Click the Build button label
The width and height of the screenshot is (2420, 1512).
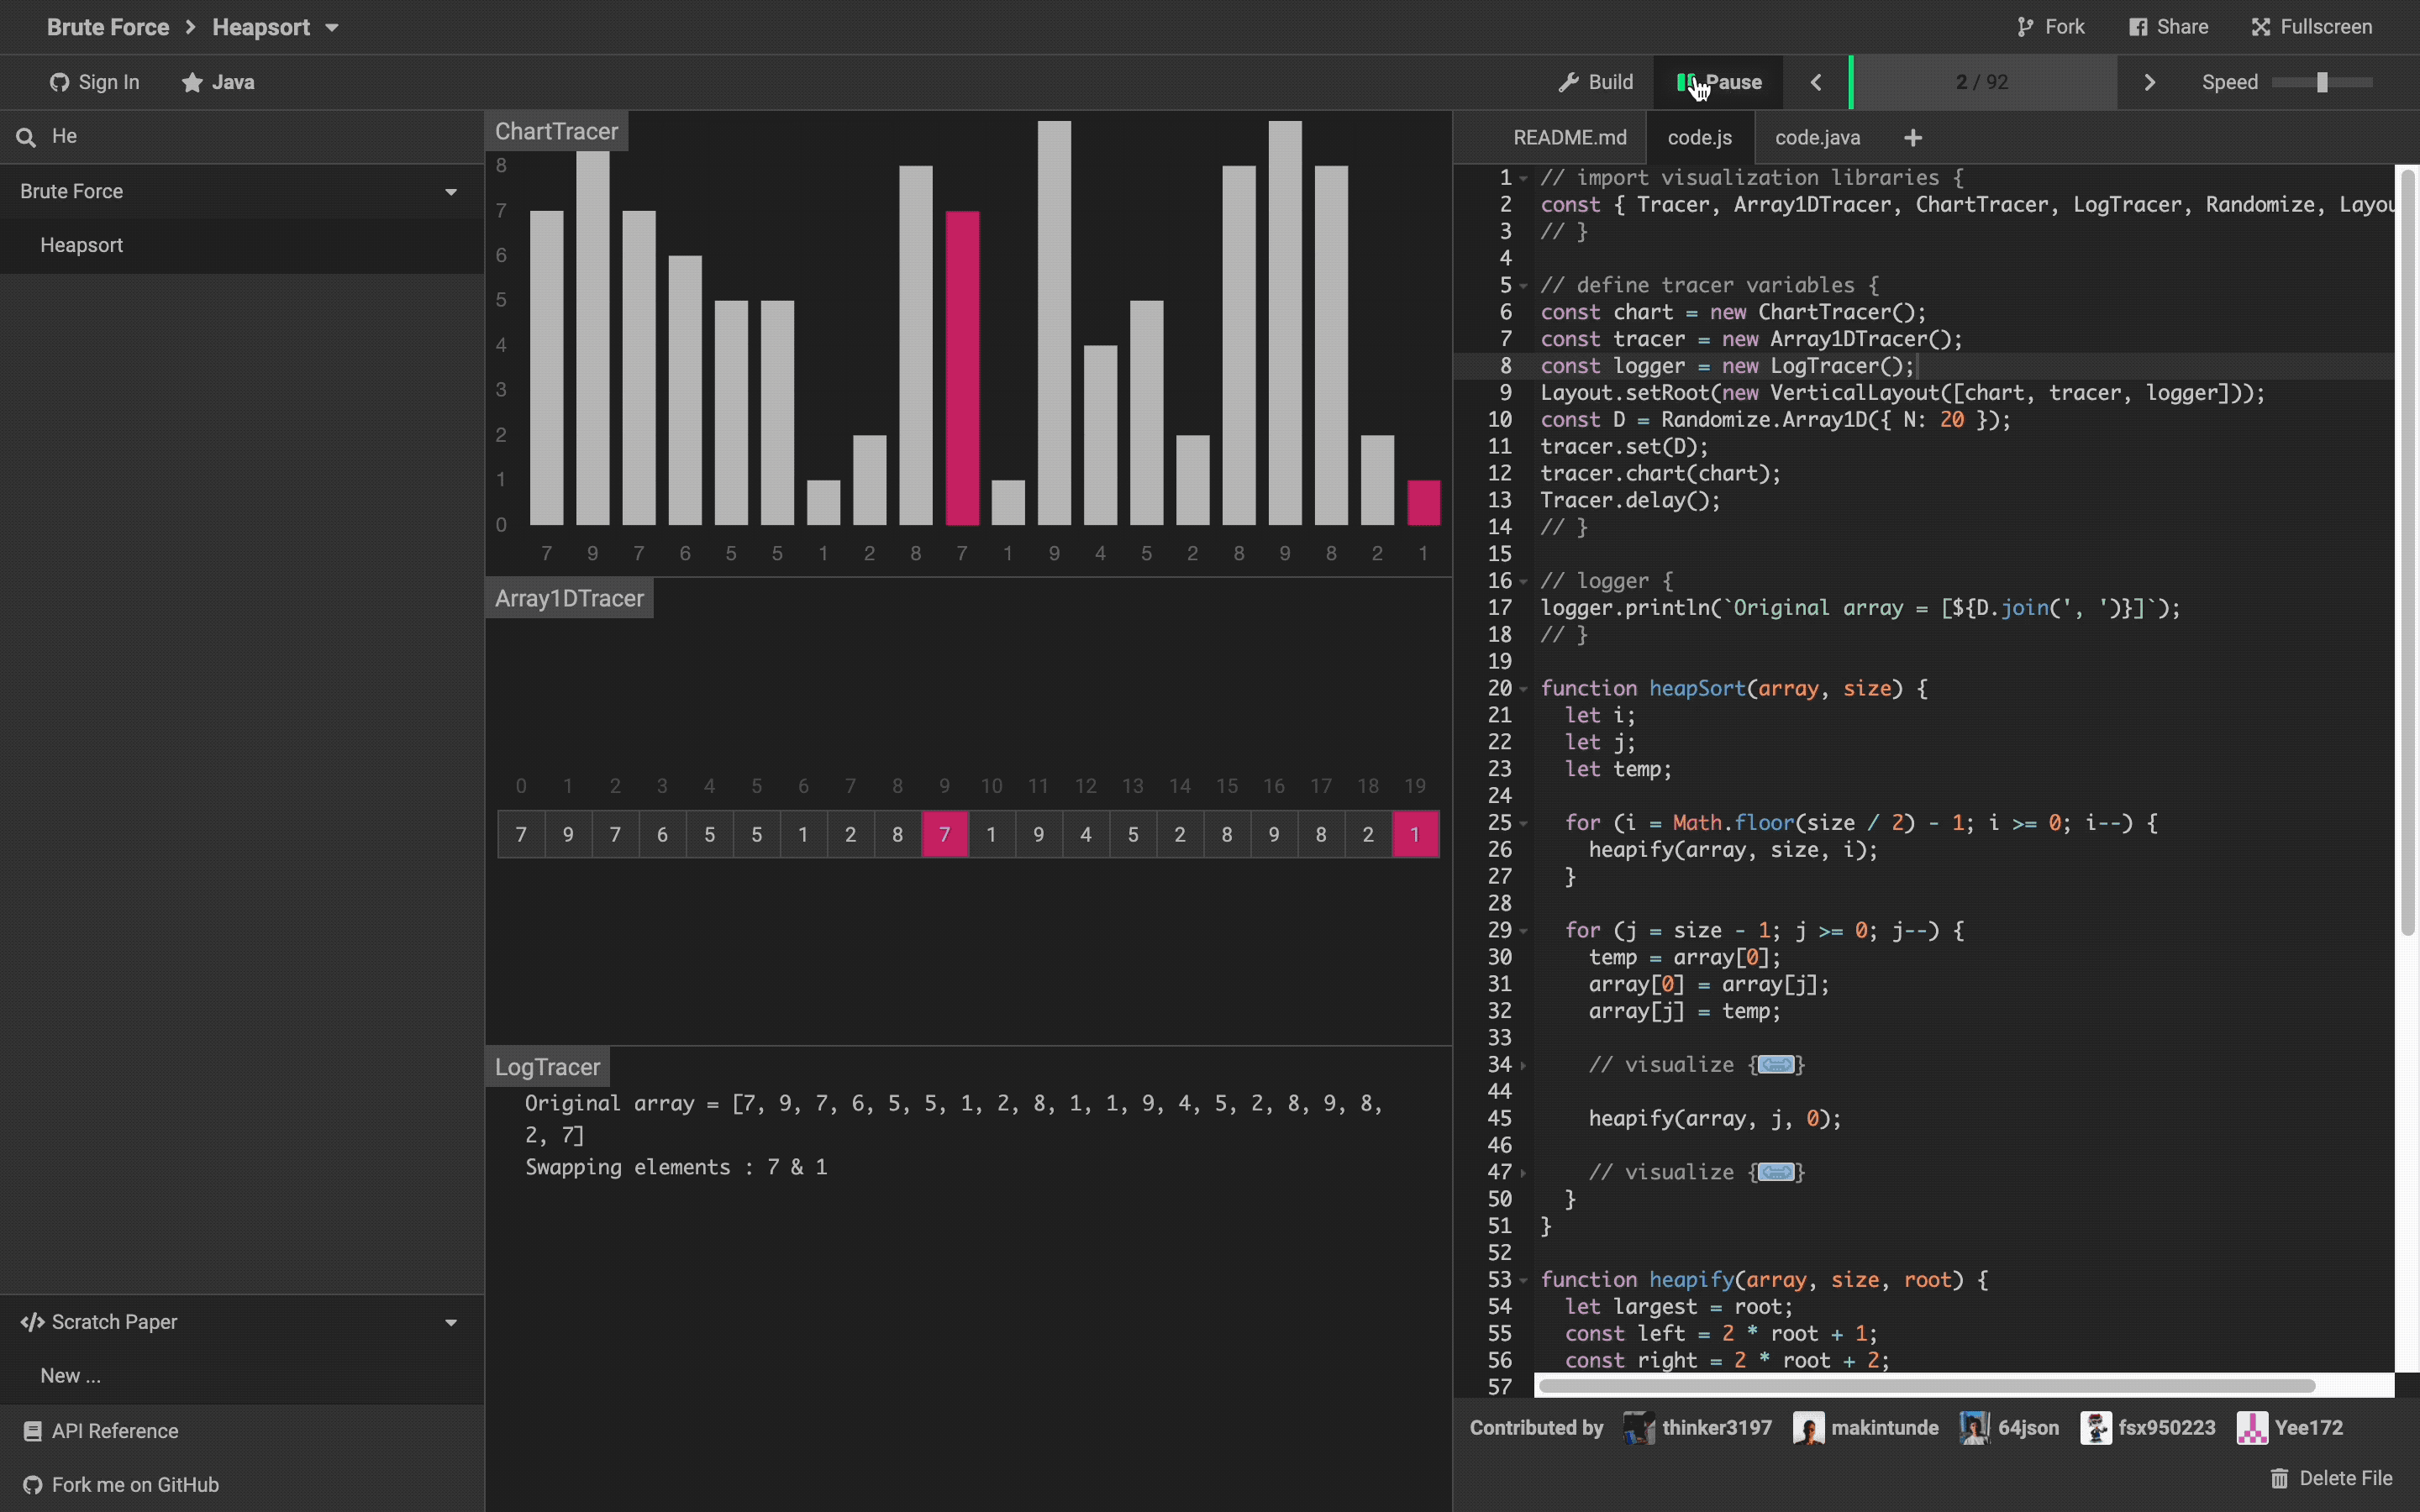click(x=1610, y=82)
